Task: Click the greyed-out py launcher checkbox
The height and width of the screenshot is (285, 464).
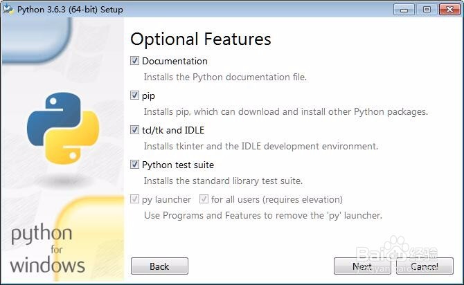Action: click(x=135, y=199)
